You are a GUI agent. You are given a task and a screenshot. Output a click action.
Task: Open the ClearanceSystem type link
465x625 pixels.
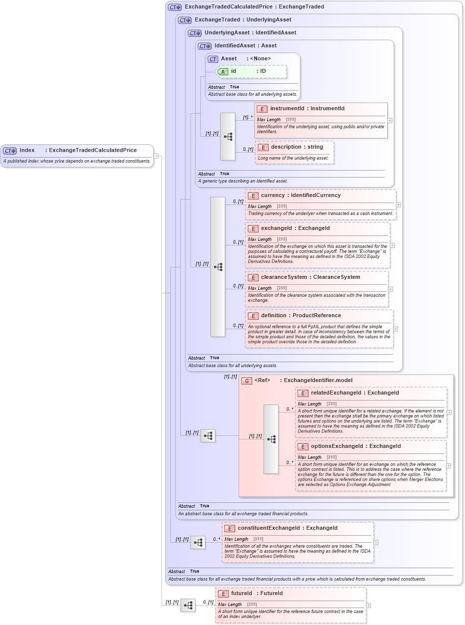click(x=337, y=277)
